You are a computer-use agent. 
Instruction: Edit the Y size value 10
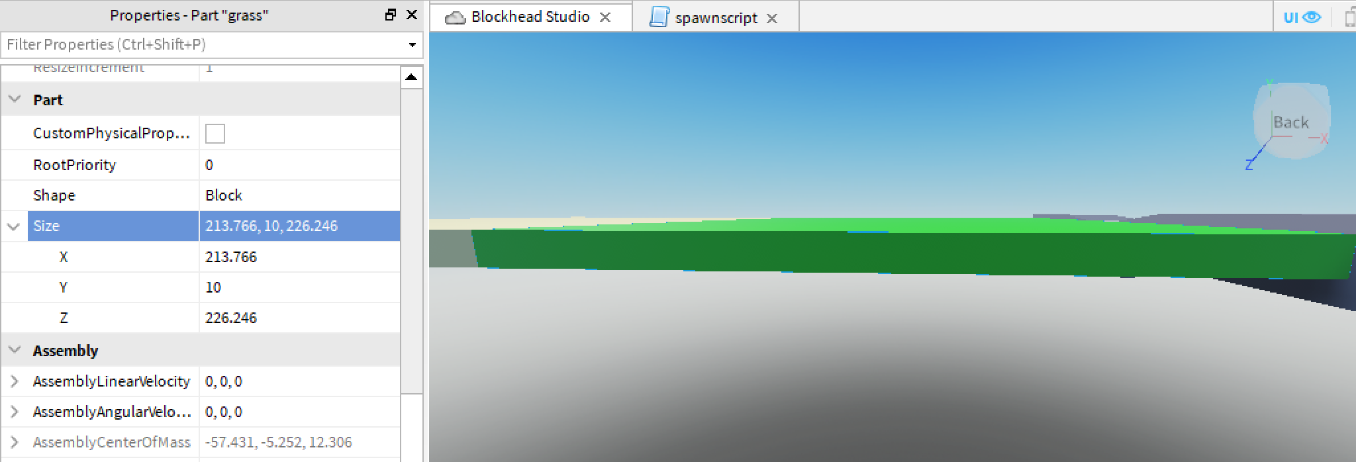click(299, 287)
